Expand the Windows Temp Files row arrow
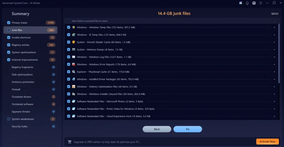Screen dimensions: 284x147 point(274,27)
